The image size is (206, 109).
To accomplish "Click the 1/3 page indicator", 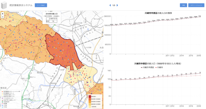I will (x=114, y=5).
